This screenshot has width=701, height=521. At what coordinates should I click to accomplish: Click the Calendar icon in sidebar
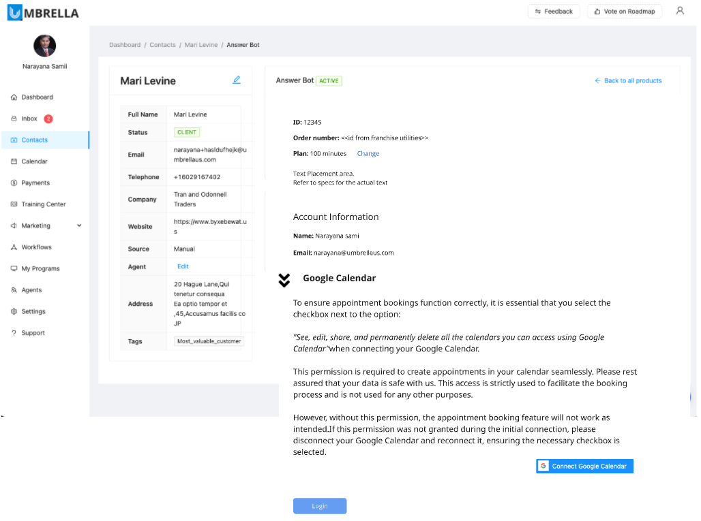coord(14,161)
